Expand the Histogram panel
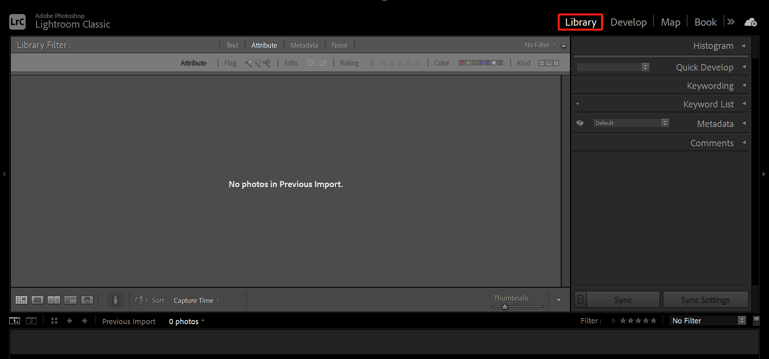 [x=744, y=46]
